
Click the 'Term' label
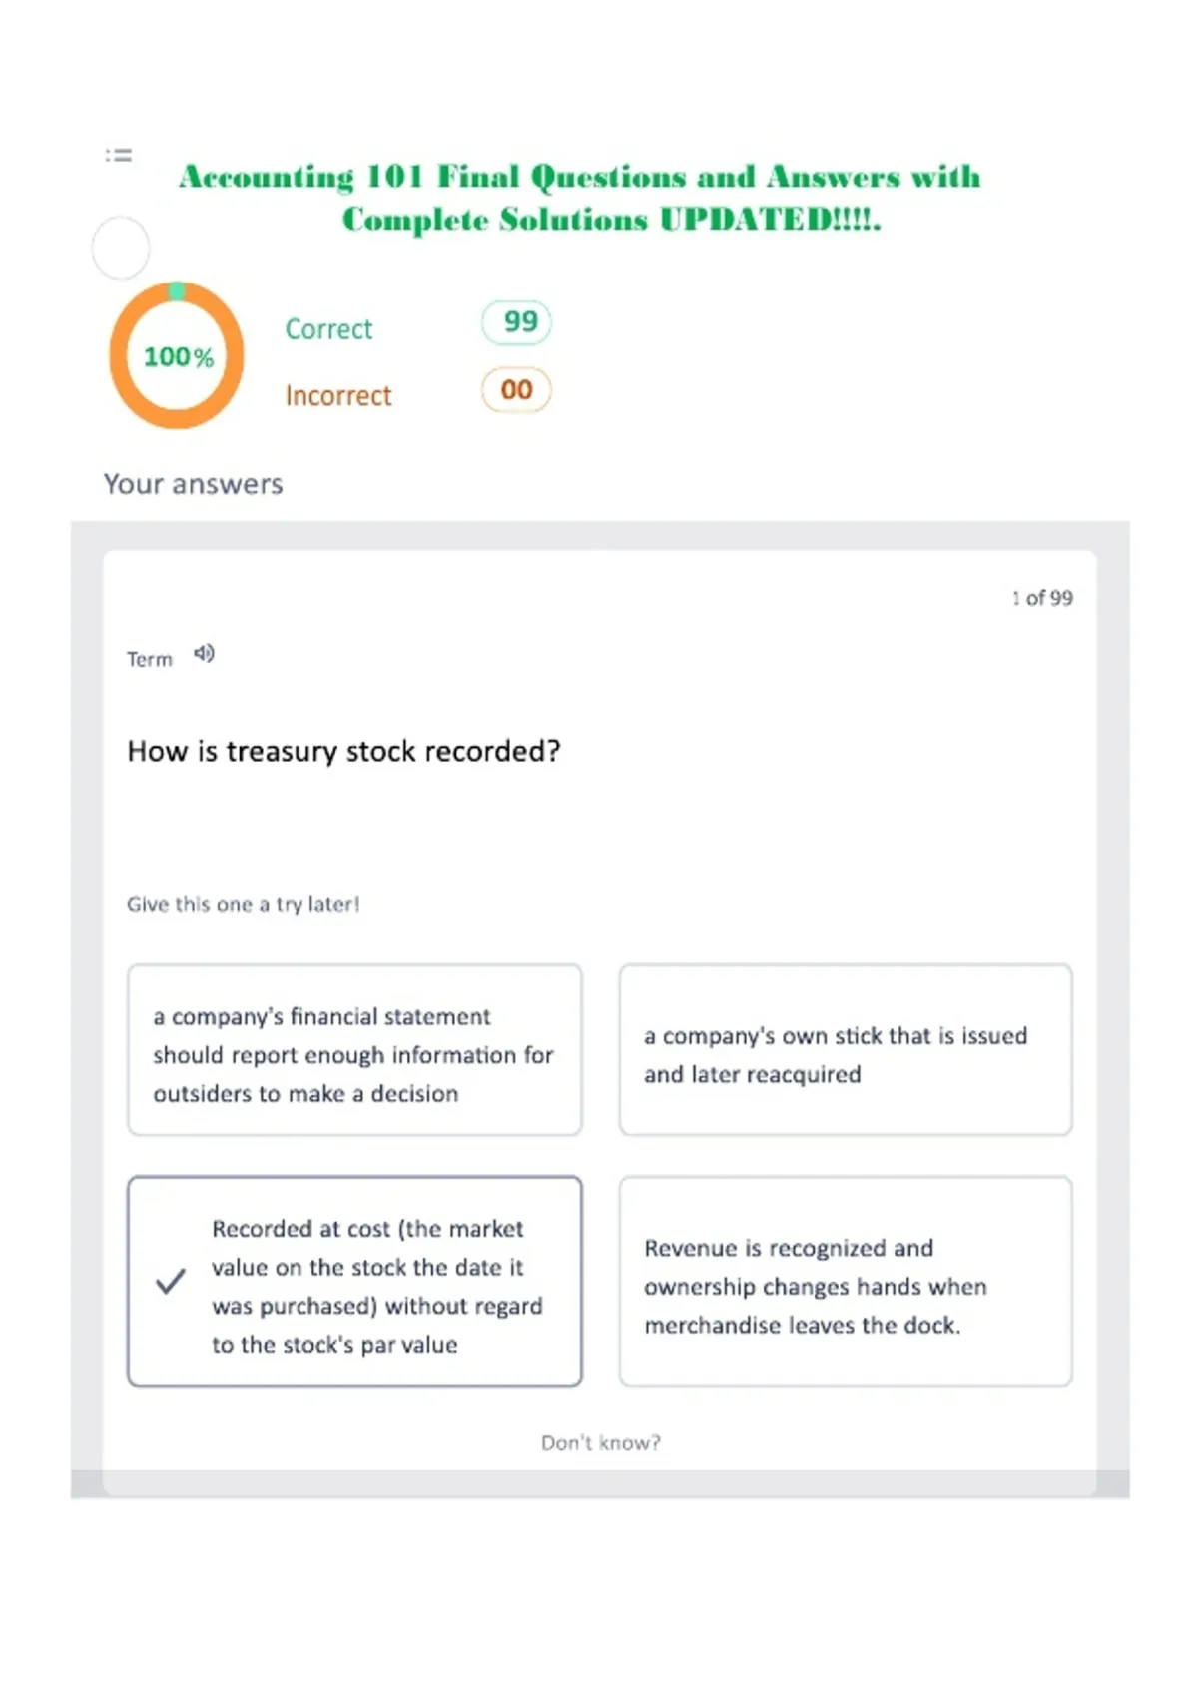click(150, 659)
